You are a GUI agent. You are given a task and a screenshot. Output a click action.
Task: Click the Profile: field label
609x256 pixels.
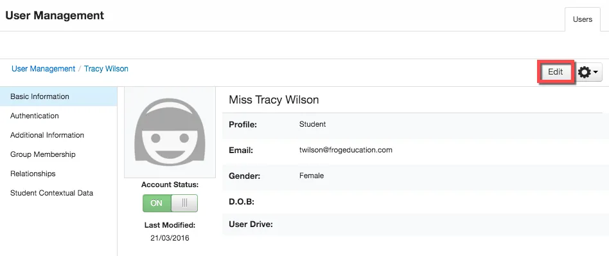(x=243, y=125)
